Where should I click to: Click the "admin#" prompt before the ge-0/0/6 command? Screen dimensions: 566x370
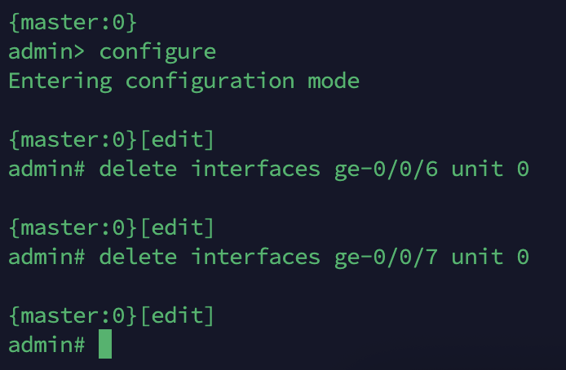pos(46,170)
